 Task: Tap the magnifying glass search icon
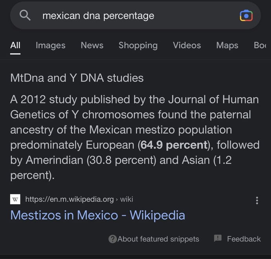[25, 15]
